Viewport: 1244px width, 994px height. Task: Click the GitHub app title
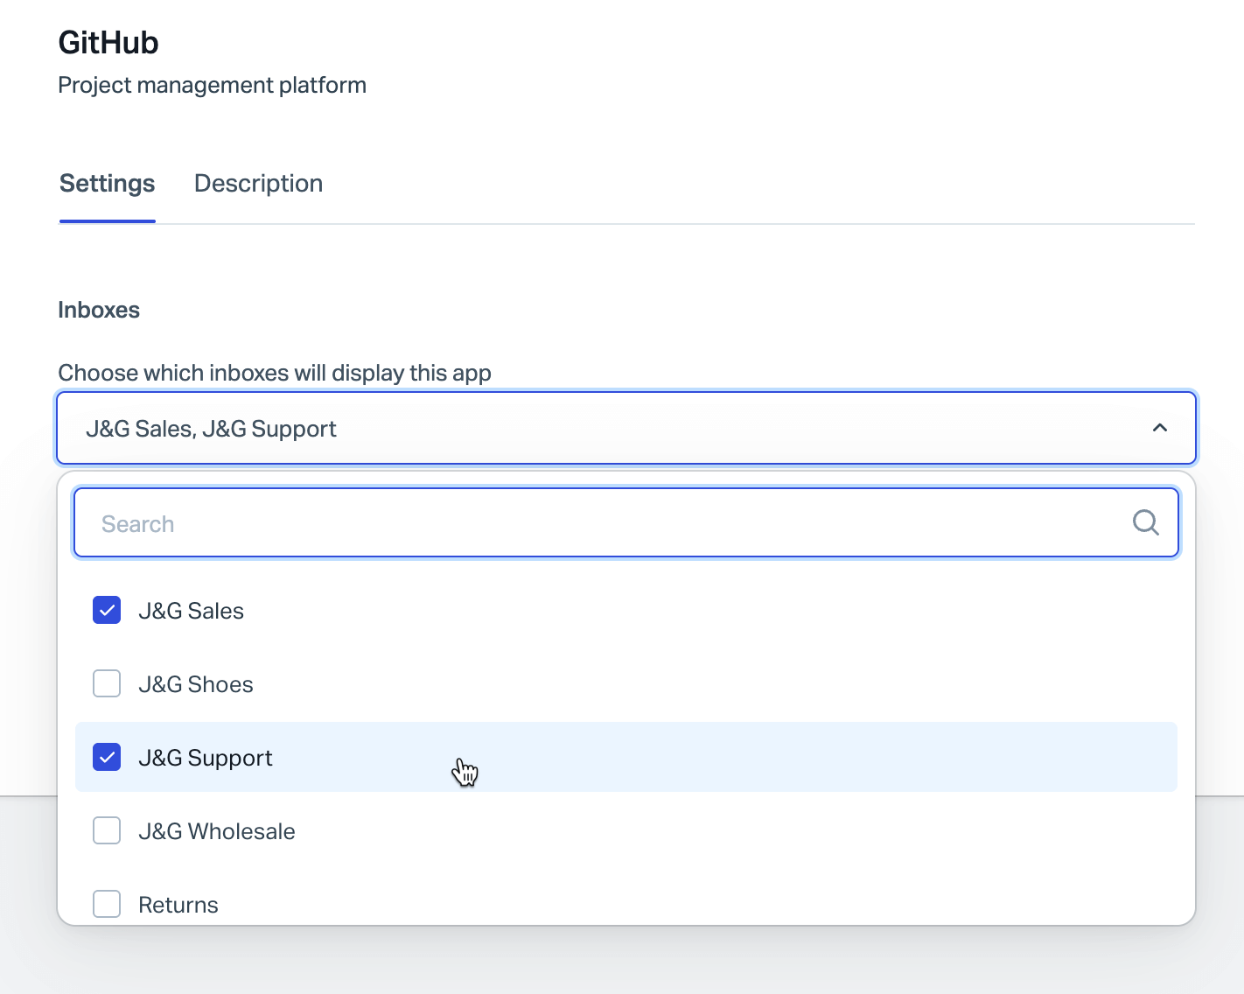point(108,43)
